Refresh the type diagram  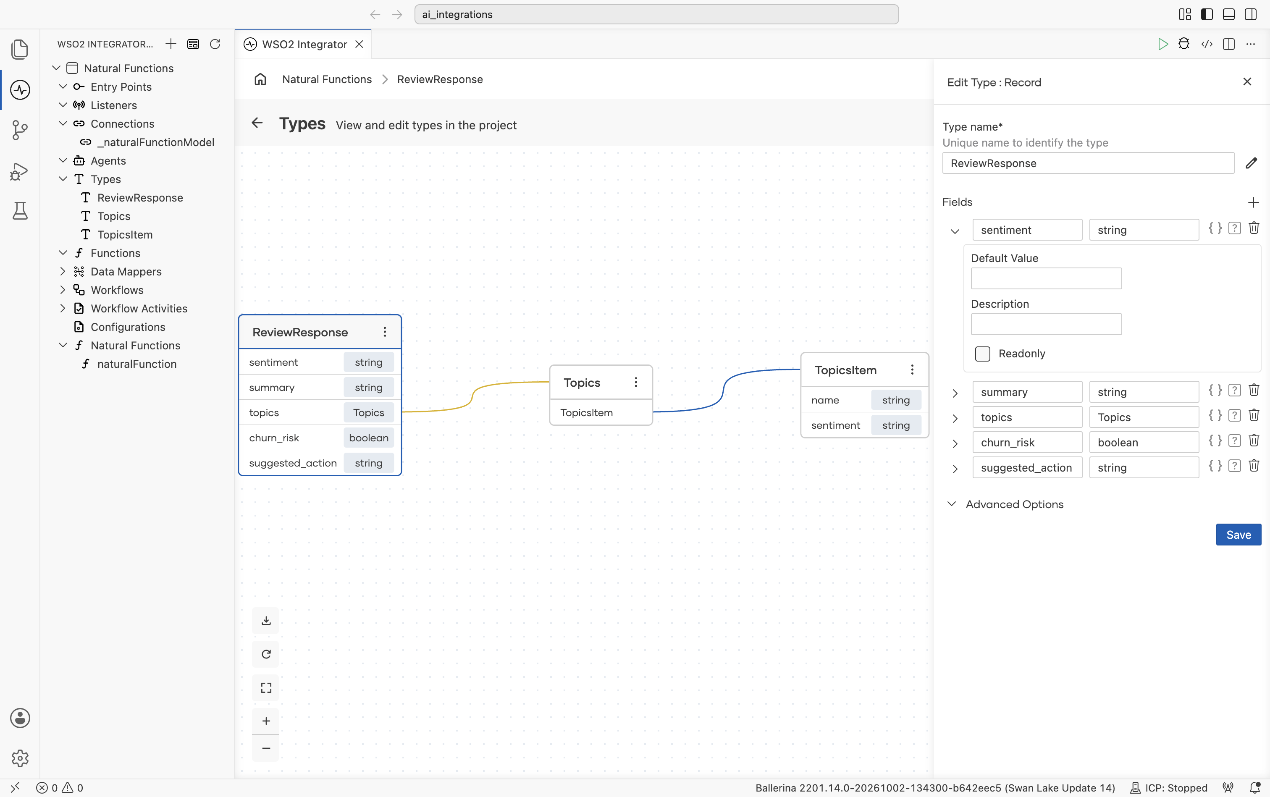coord(266,654)
